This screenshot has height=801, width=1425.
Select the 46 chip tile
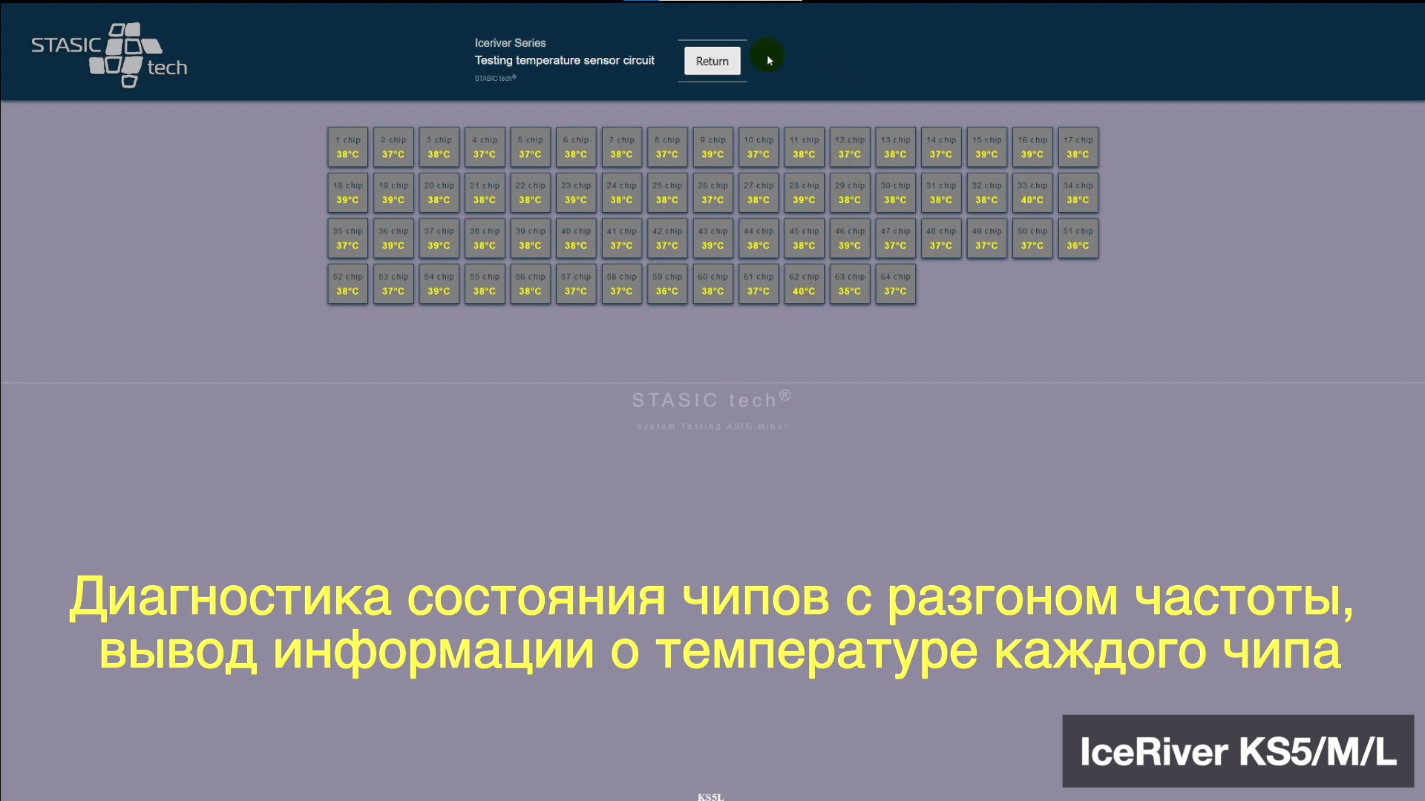tap(850, 238)
